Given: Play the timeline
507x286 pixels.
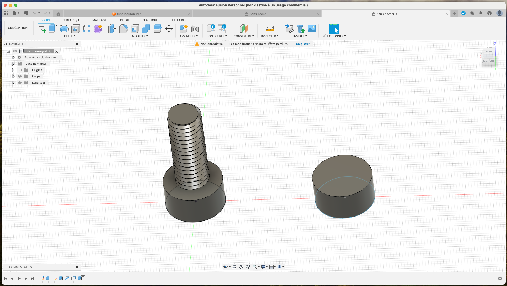Looking at the screenshot, I should 19,279.
